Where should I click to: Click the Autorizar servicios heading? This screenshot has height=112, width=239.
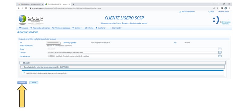tap(28, 32)
